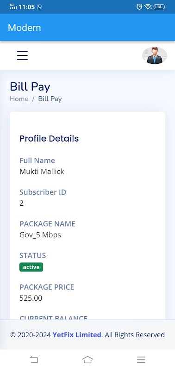Viewport: 175px width, 370px height.
Task: Tap the Android back navigation button
Action: click(x=34, y=360)
